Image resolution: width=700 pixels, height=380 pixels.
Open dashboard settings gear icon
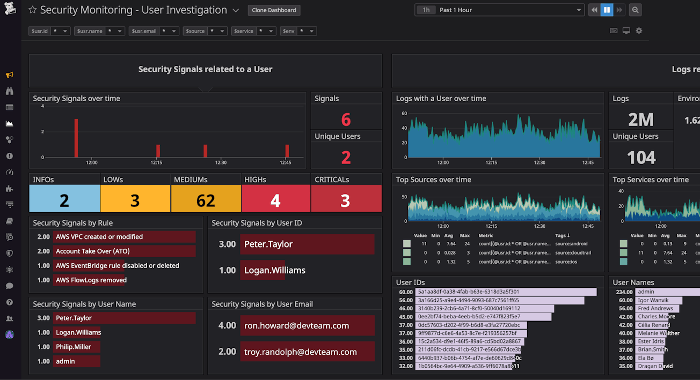639,31
